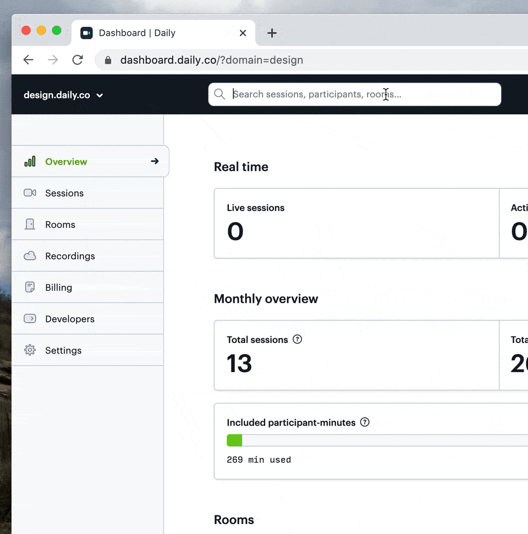Viewport: 528px width, 534px height.
Task: Click the Rooms section heading
Action: tap(234, 520)
